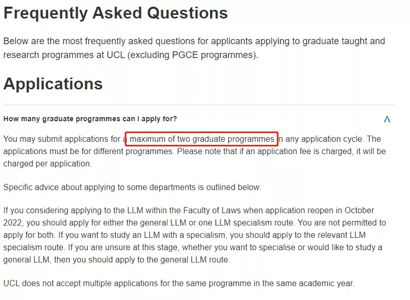The height and width of the screenshot is (300, 410).
Task: Click the words 'Faculty of Laws' in LLM paragraph
Action: pos(212,211)
